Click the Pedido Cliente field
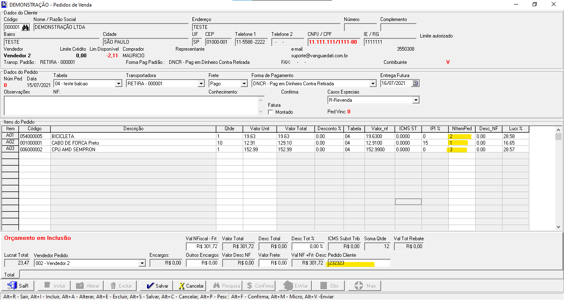 359,263
